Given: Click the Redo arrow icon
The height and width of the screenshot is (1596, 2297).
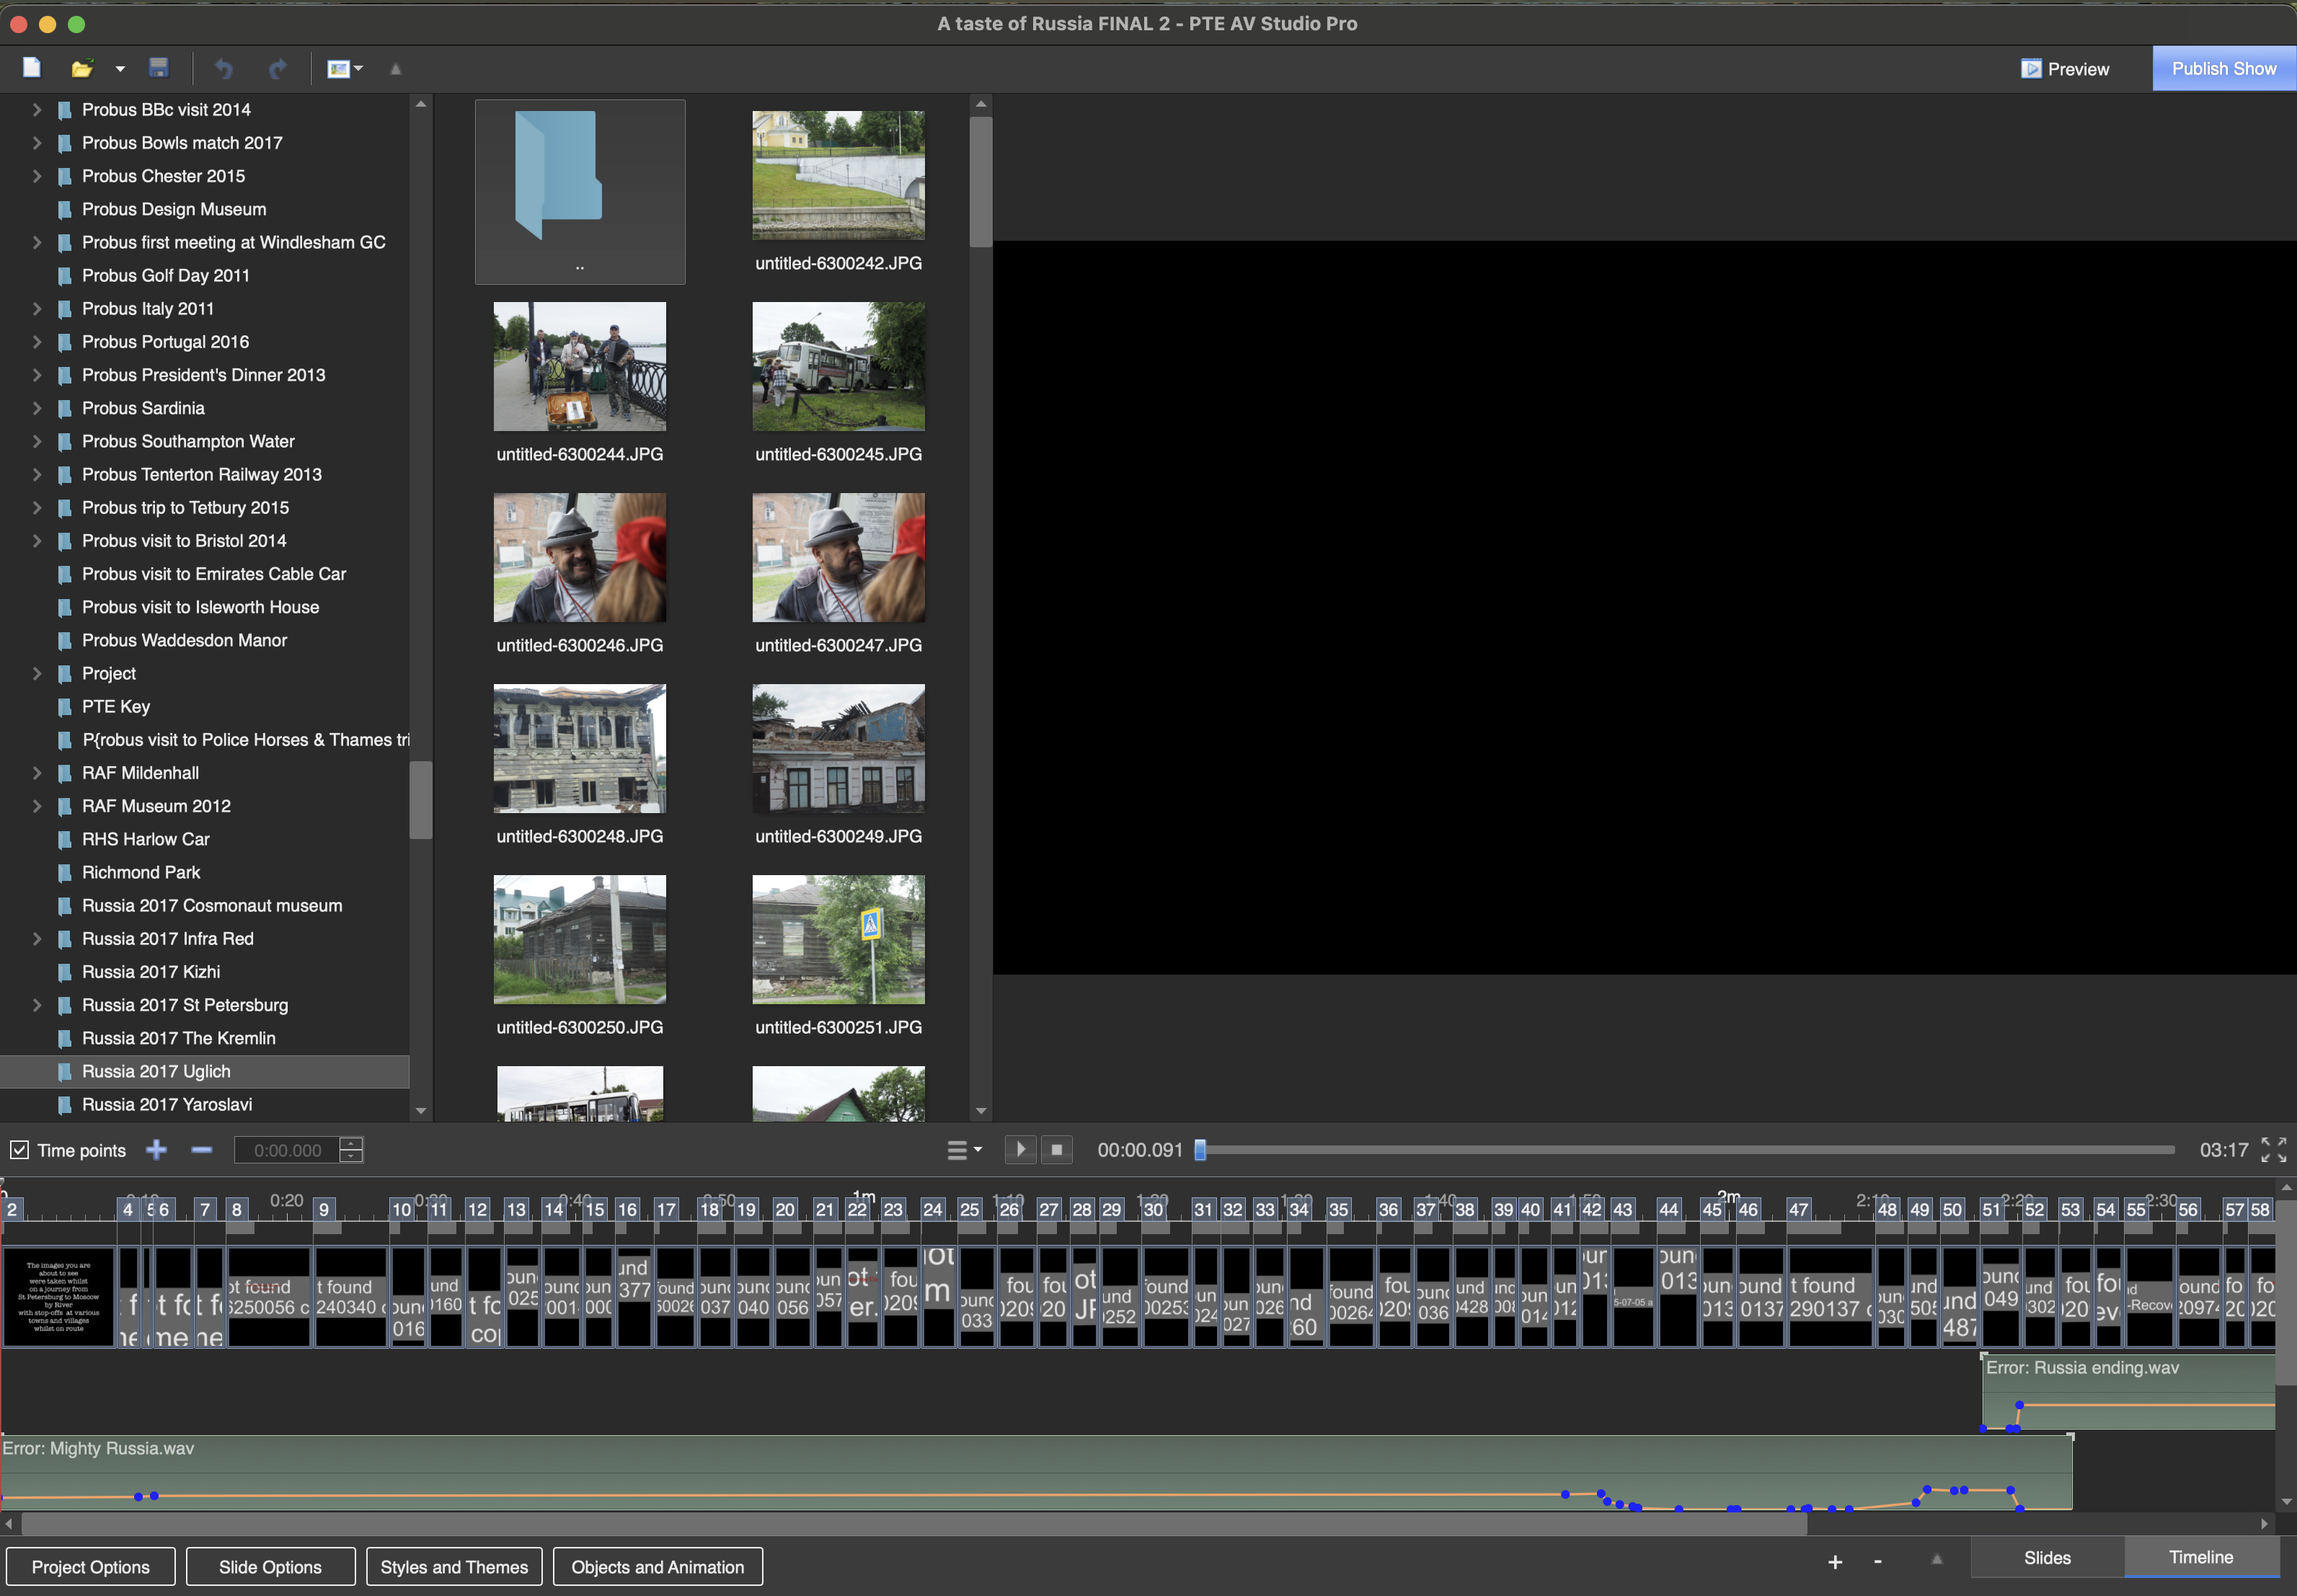Looking at the screenshot, I should coord(277,68).
